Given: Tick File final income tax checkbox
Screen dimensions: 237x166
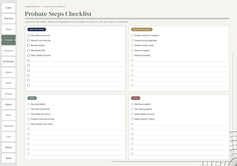Looking at the screenshot, I should click(28, 109).
